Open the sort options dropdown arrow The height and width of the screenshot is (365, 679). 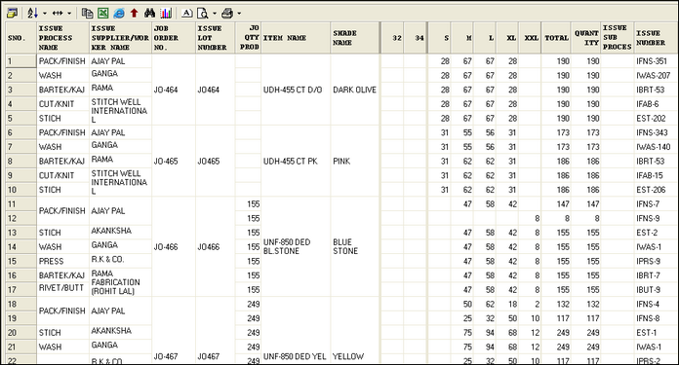click(x=45, y=14)
